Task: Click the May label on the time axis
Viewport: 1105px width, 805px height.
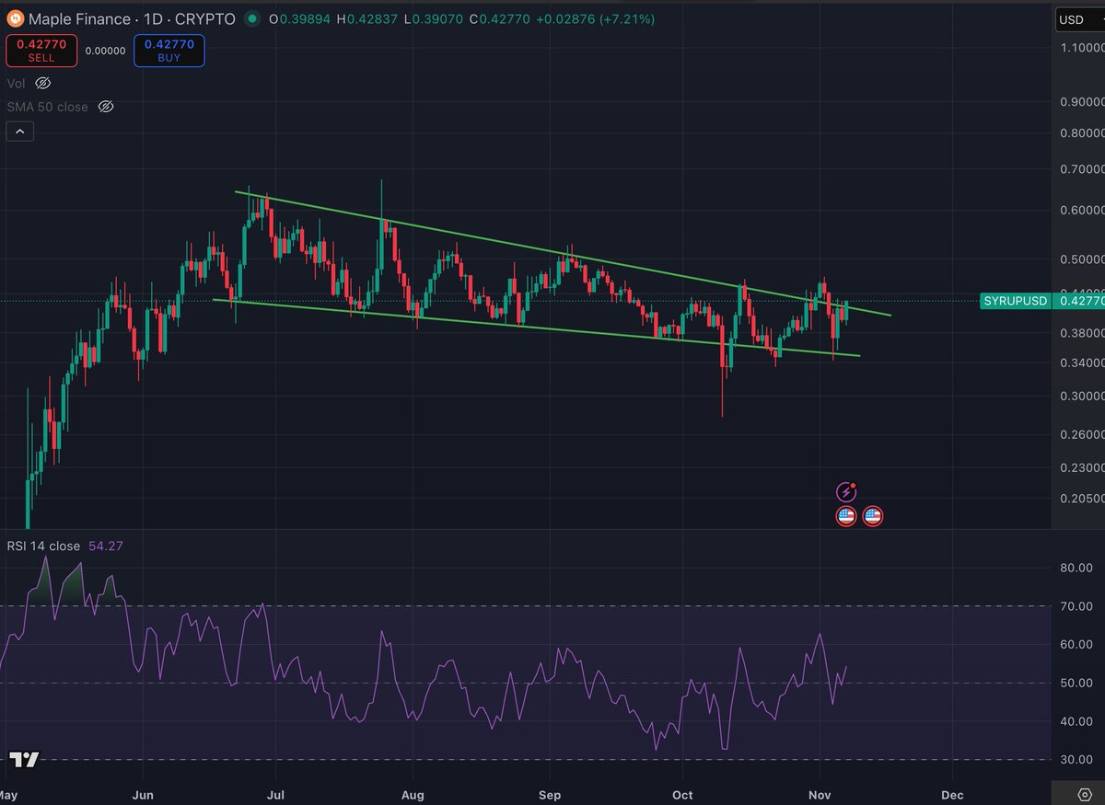Action: [8, 794]
